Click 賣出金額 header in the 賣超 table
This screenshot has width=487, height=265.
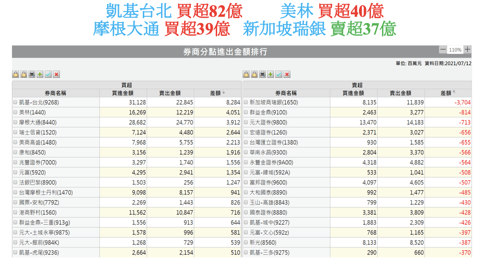click(400, 93)
